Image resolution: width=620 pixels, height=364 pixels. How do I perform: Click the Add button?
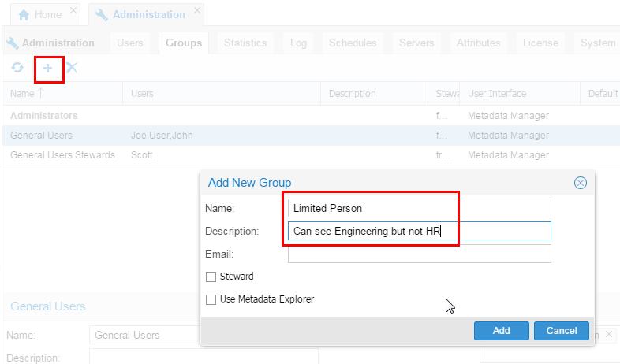pyautogui.click(x=501, y=331)
